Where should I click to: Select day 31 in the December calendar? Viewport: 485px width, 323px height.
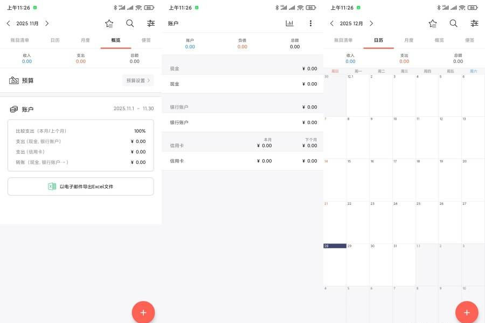coord(404,265)
